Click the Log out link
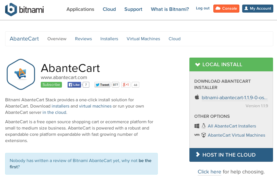Image resolution: width=277 pixels, height=178 pixels. pos(203,8)
